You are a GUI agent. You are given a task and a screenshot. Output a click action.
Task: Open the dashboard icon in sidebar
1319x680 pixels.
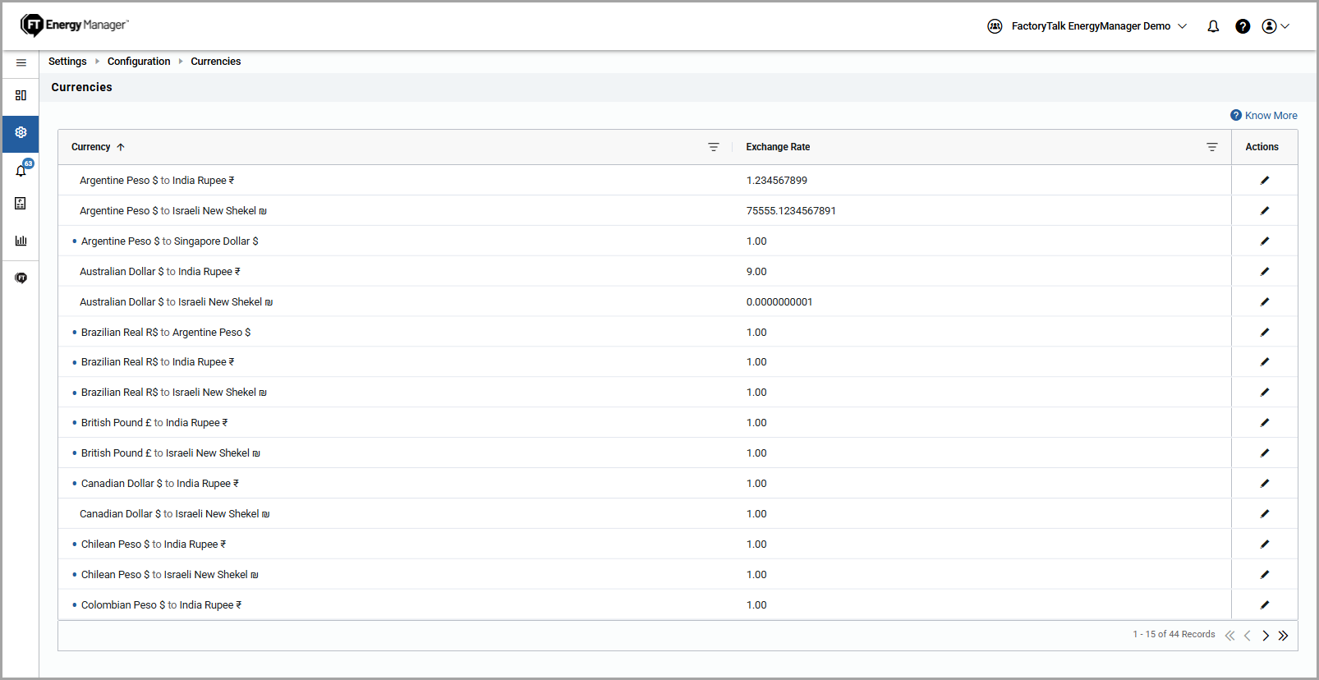pyautogui.click(x=21, y=95)
